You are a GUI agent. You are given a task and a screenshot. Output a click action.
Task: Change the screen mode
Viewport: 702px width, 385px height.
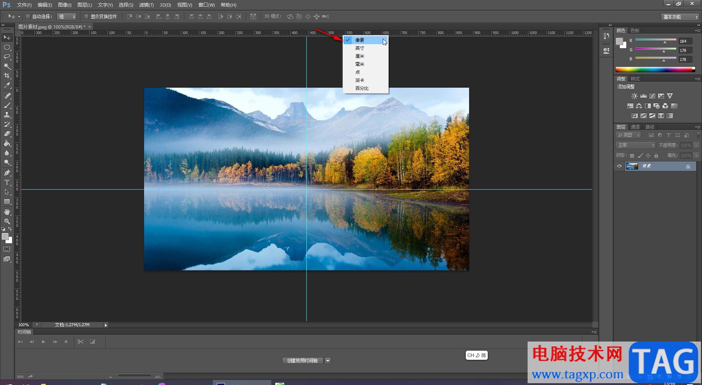[x=7, y=259]
